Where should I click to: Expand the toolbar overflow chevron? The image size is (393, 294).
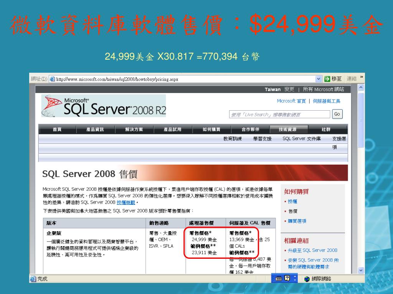point(362,77)
